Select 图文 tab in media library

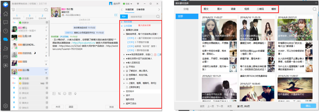[x=206, y=9]
